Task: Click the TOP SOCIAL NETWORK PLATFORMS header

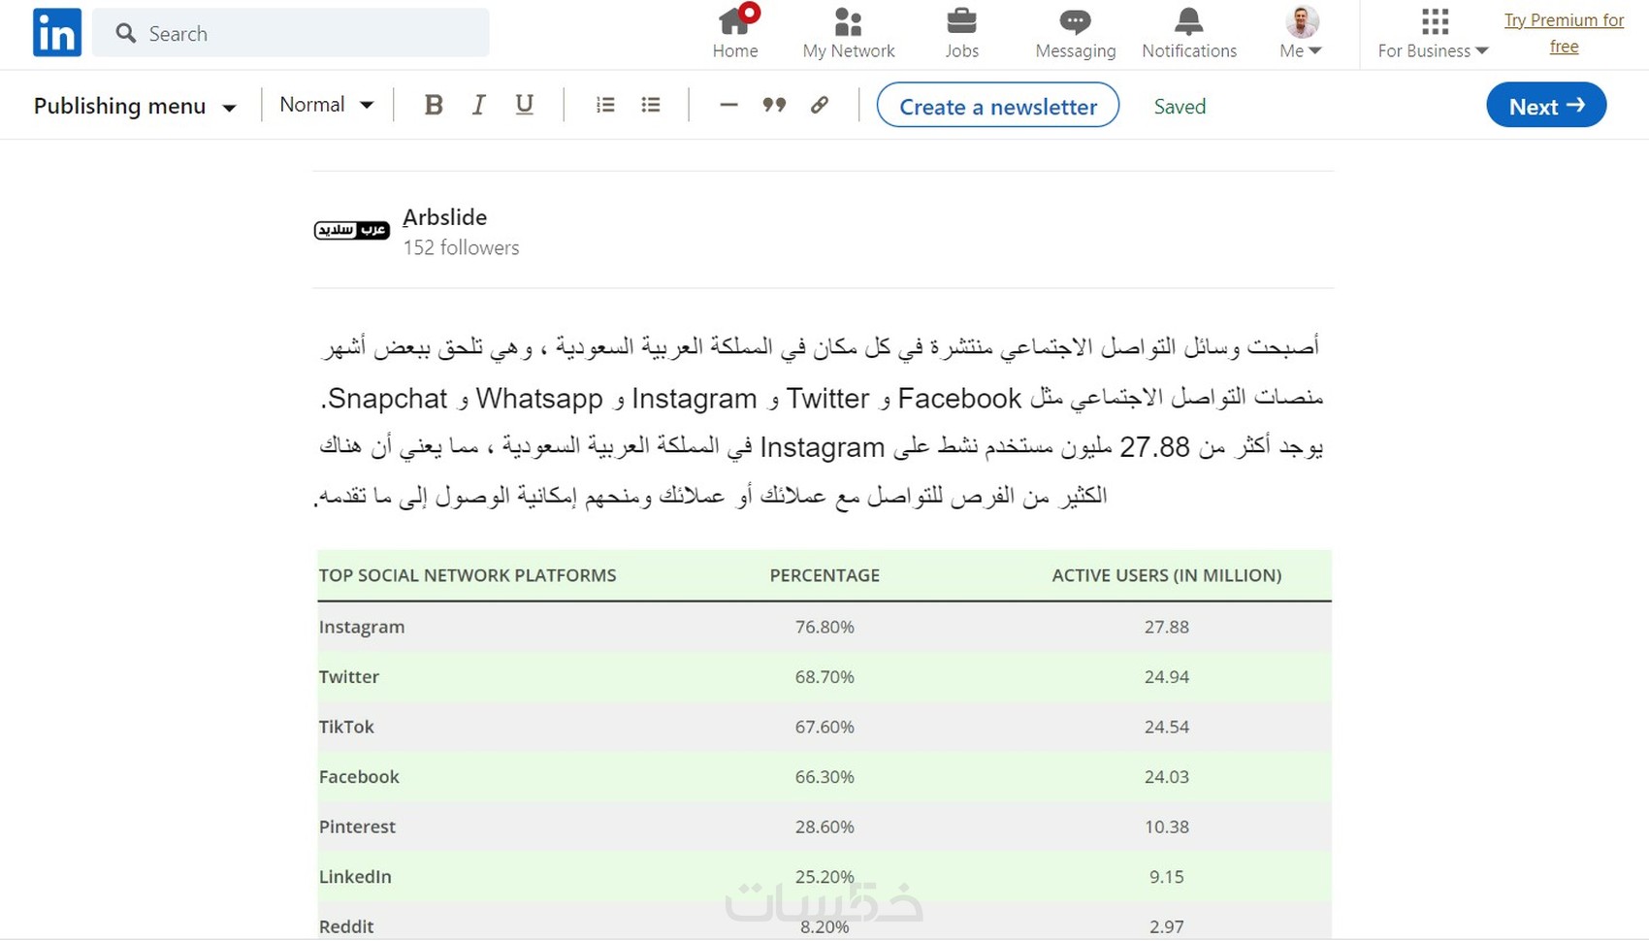Action: (x=468, y=575)
